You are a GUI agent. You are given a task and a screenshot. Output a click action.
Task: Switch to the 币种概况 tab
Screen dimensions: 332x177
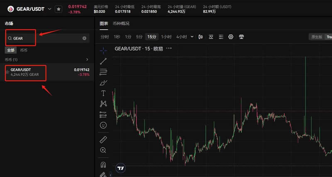click(x=121, y=23)
